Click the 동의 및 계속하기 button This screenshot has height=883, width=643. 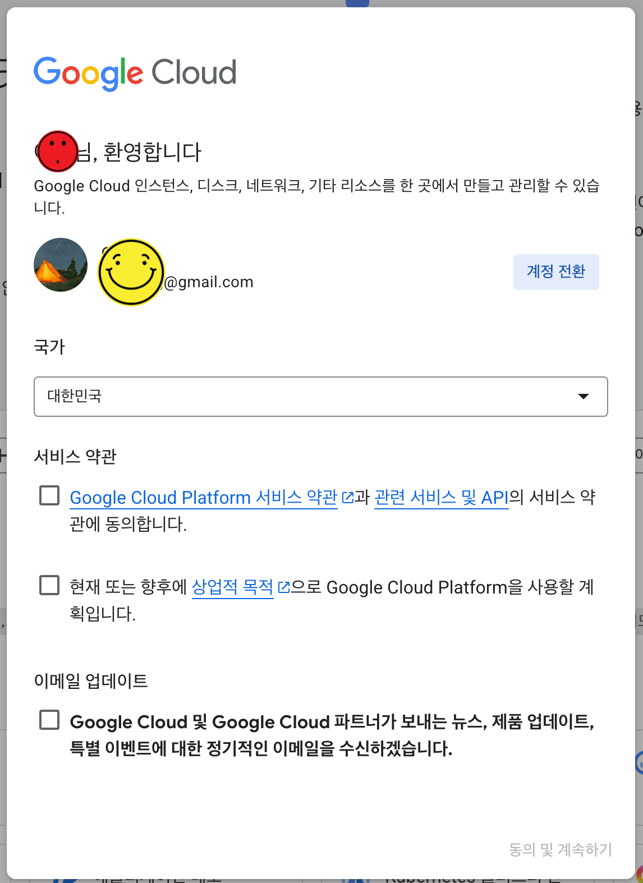click(x=560, y=849)
